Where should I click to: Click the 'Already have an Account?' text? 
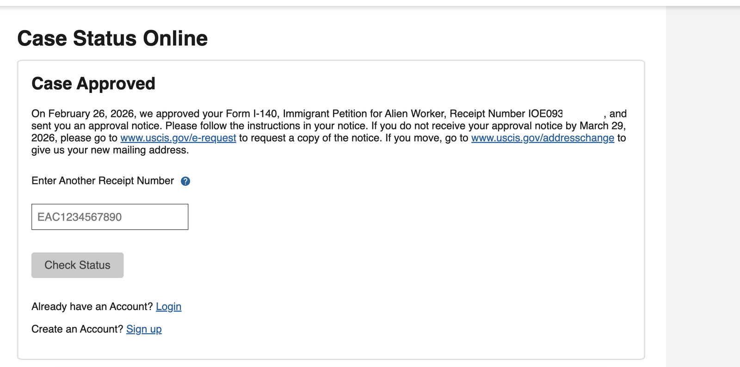click(92, 306)
